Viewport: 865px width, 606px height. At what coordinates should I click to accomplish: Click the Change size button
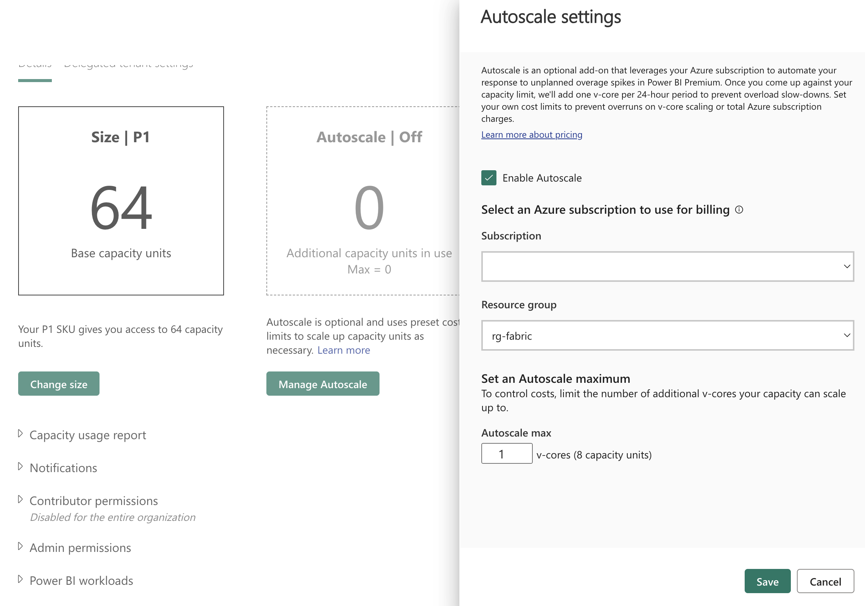(x=58, y=384)
